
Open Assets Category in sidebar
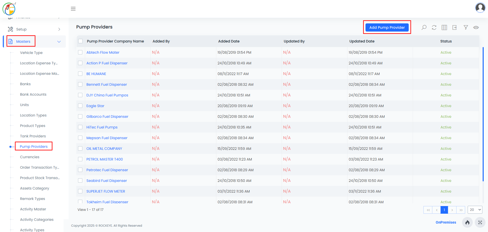click(x=35, y=188)
